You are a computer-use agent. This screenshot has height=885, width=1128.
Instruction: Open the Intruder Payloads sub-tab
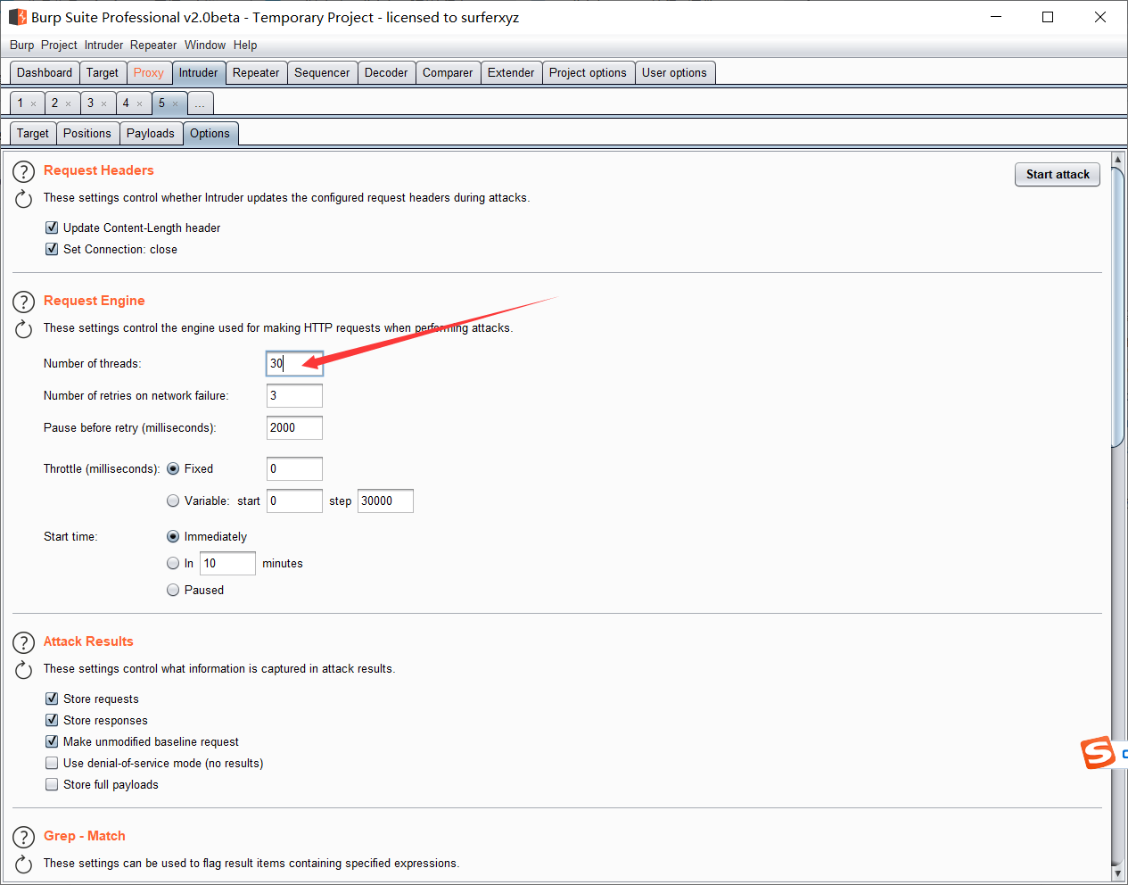click(x=151, y=134)
